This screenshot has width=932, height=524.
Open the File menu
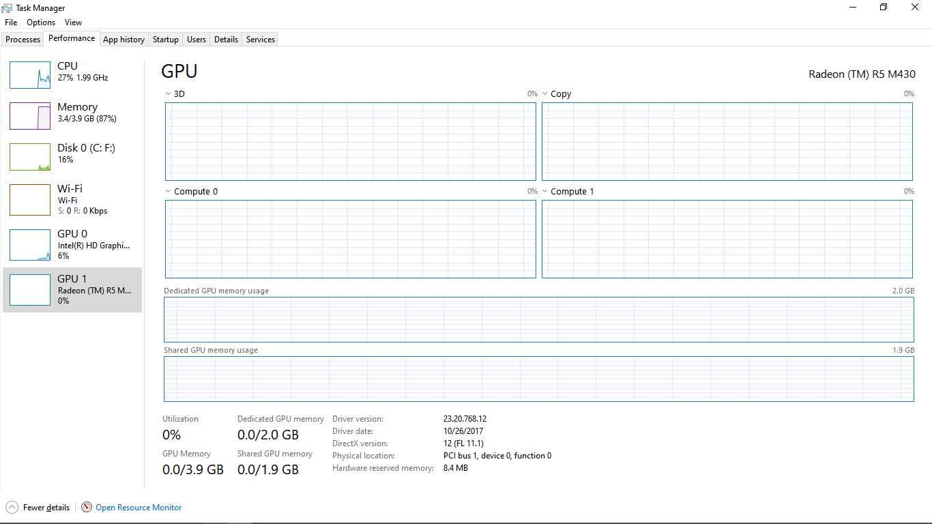click(x=11, y=23)
